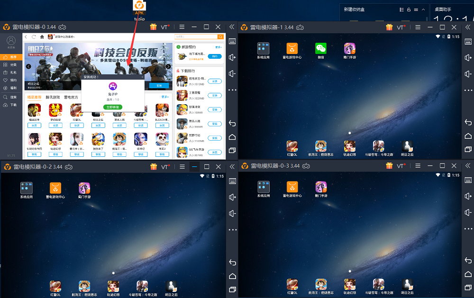Screen dimensions: 474x298
Task: Collapse the side toolbar of 雷电模拟器-0-3
Action: tap(468, 166)
